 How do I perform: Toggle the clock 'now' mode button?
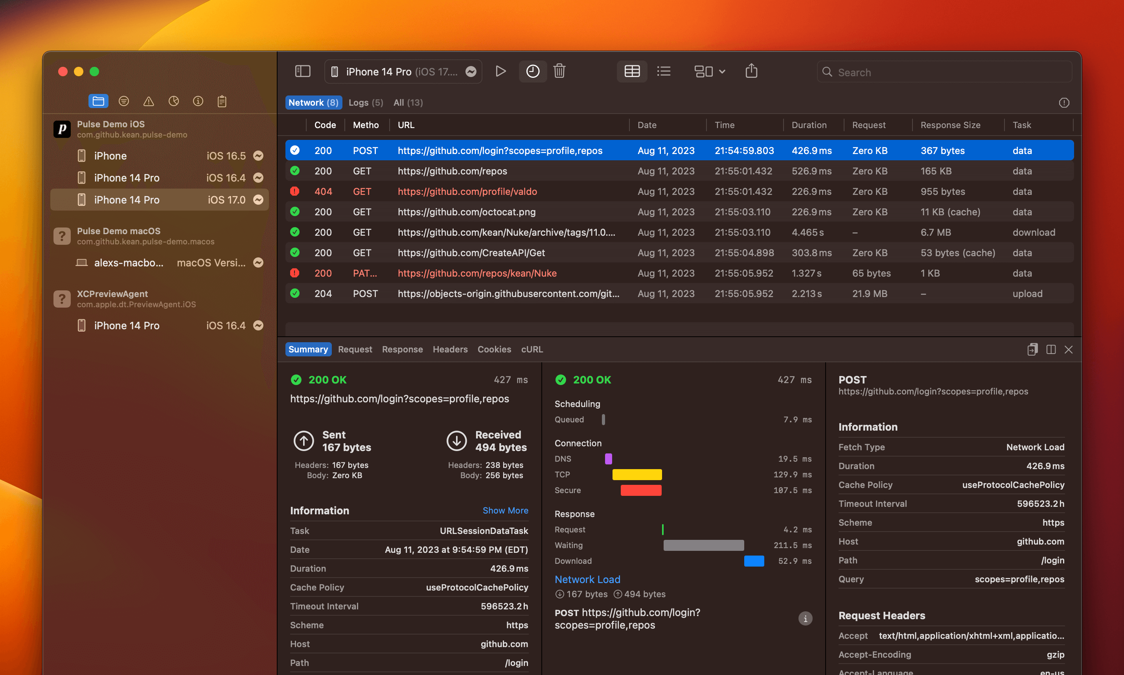click(532, 72)
